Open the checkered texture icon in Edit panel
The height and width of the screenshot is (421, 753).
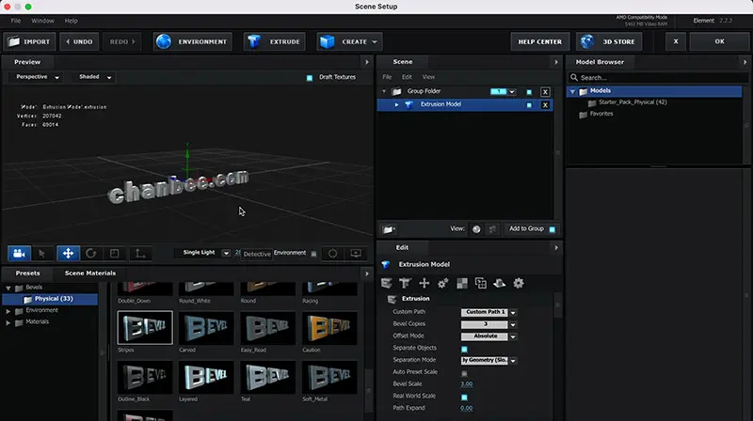pyautogui.click(x=462, y=284)
